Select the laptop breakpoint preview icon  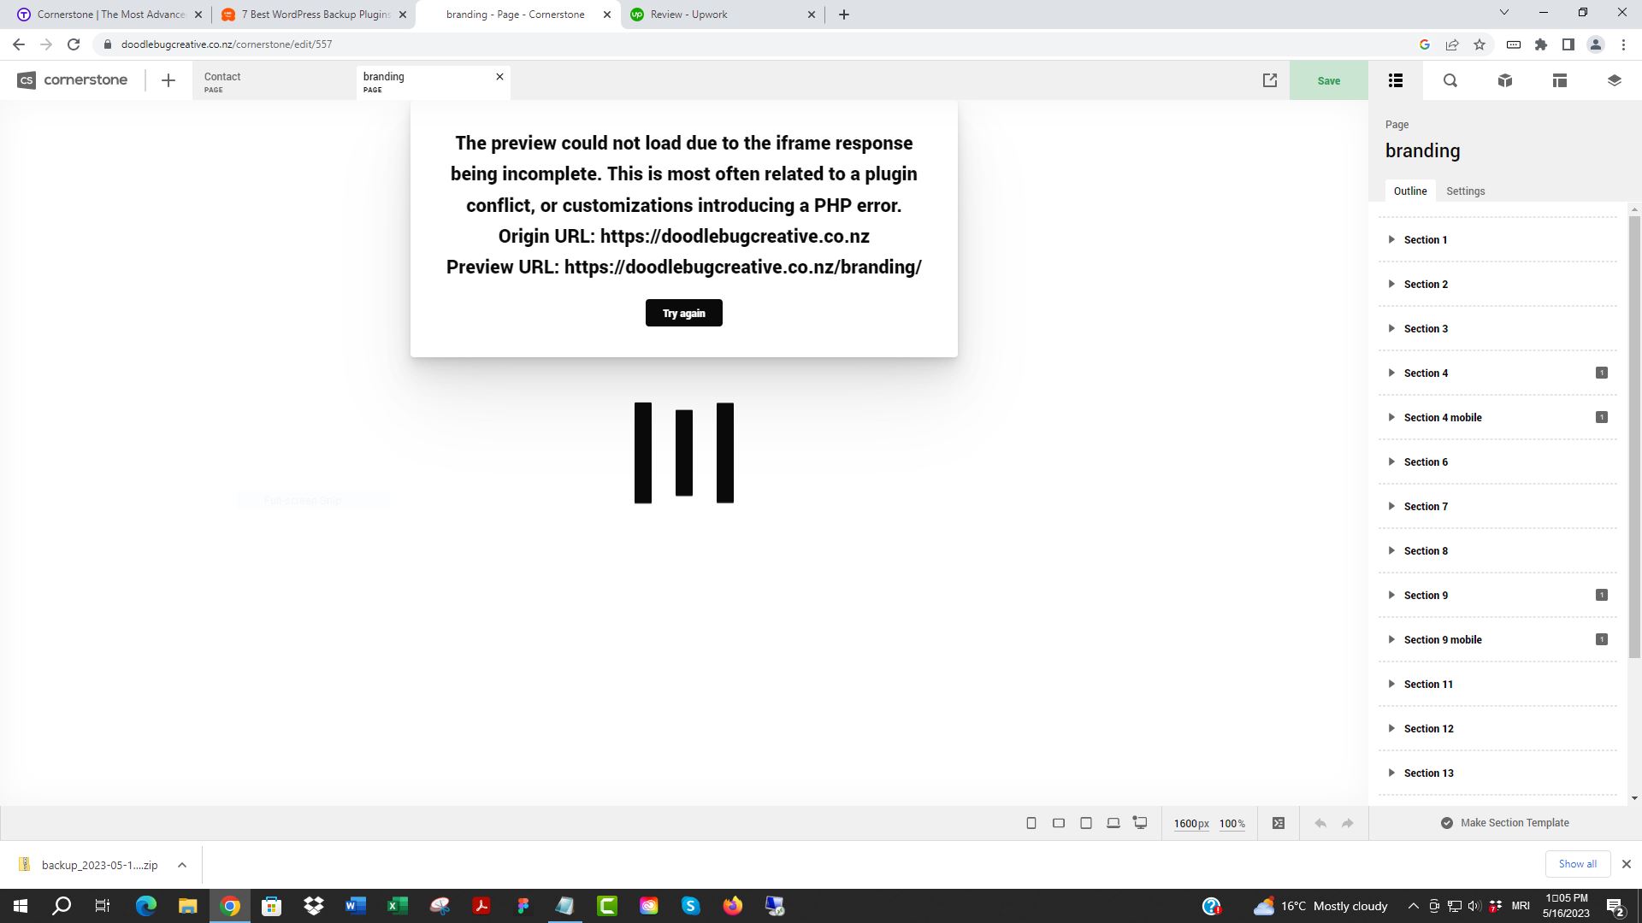(1113, 823)
